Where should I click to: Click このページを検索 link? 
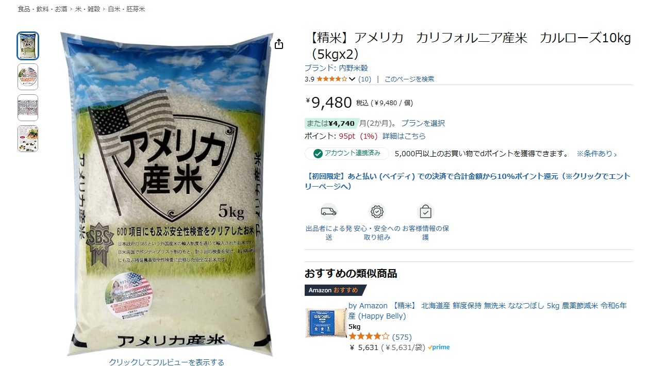(x=409, y=79)
